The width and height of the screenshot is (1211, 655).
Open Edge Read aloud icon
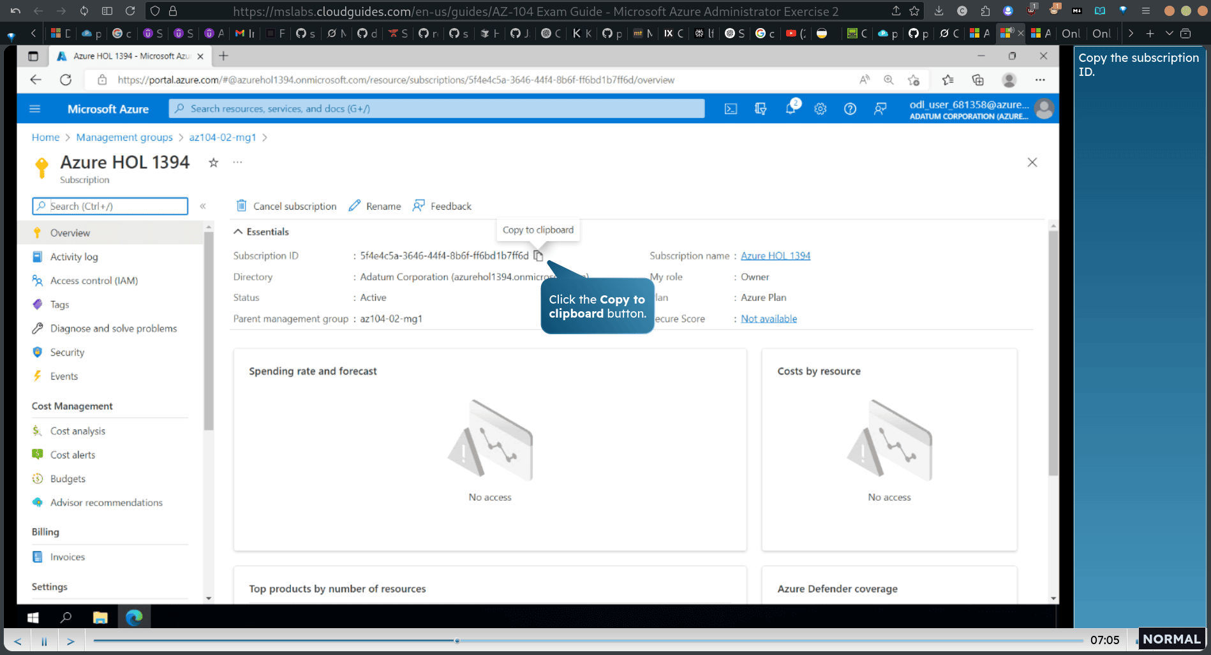[865, 80]
